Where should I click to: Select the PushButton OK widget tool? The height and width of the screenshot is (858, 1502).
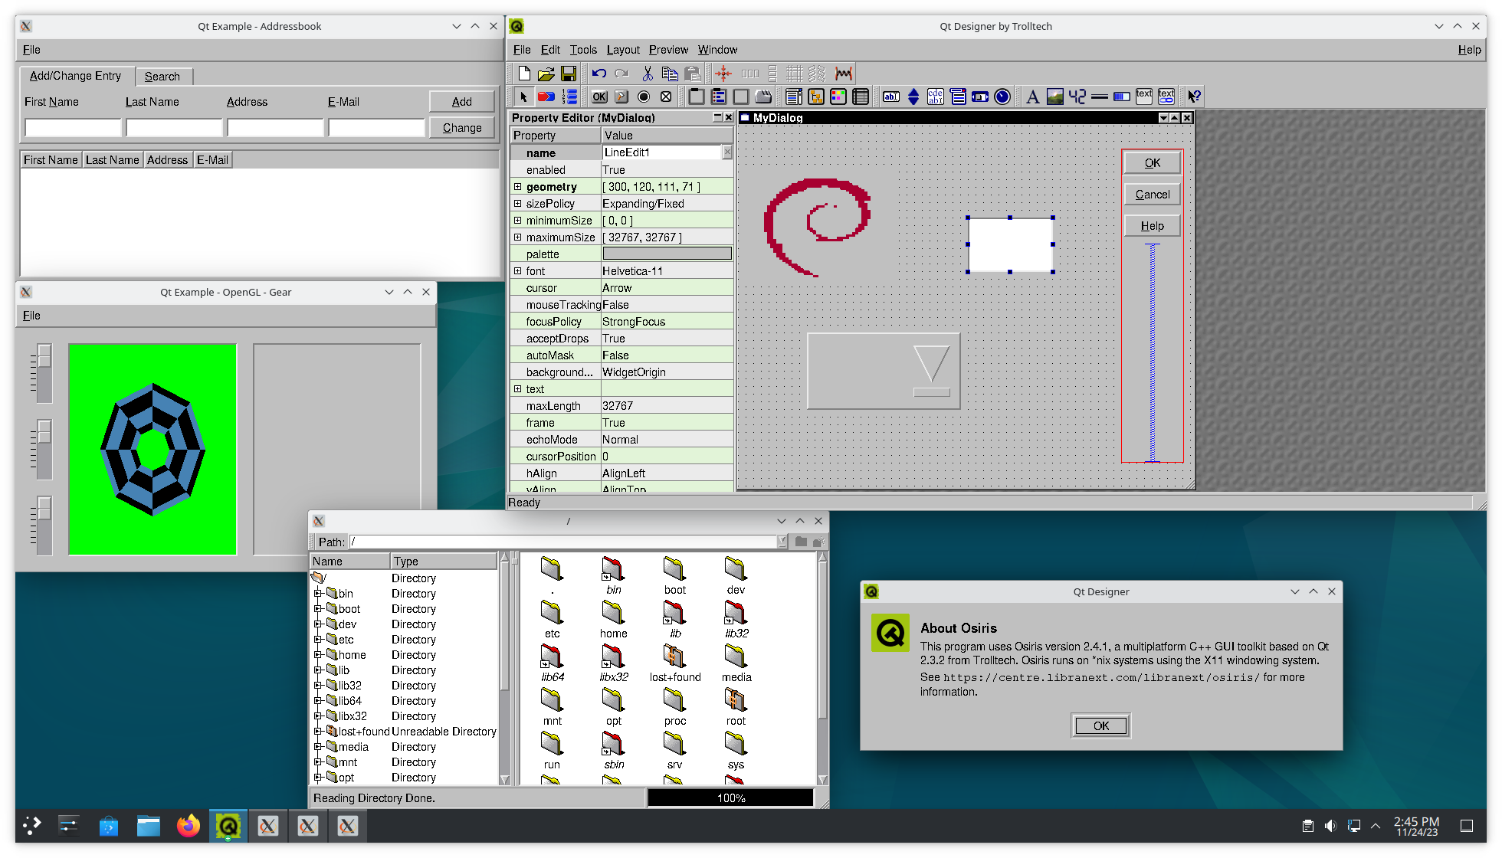[599, 97]
